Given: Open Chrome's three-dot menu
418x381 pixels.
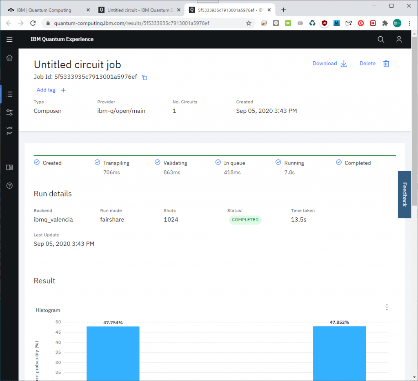Looking at the screenshot, I should pos(409,23).
